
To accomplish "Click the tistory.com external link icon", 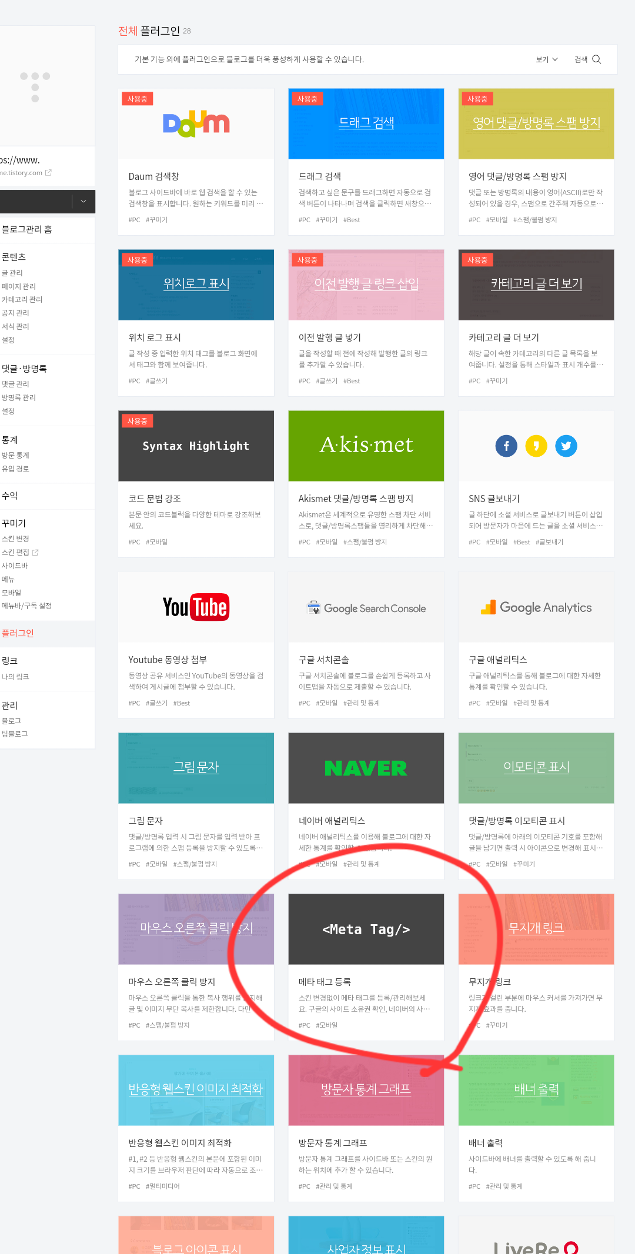I will [48, 173].
